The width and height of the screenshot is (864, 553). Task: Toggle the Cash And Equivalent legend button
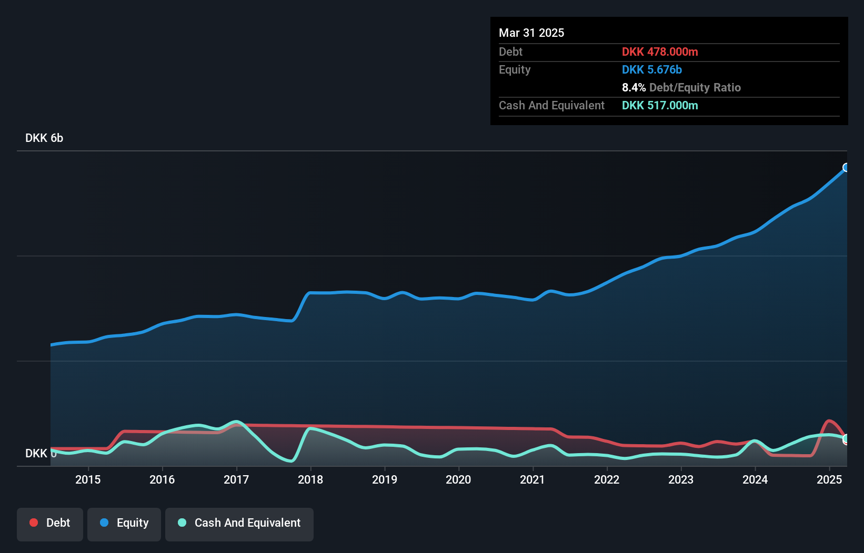[239, 524]
